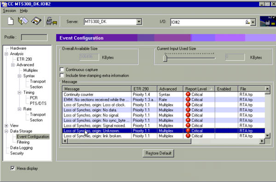This screenshot has height=182, width=276.
Task: Select Event Configuration tree item
Action: [x=33, y=136]
